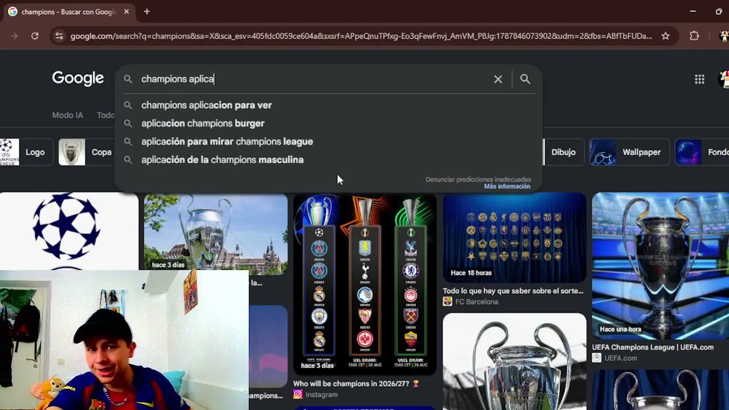Open the club crests on blue background image
This screenshot has height=410, width=729.
[514, 237]
